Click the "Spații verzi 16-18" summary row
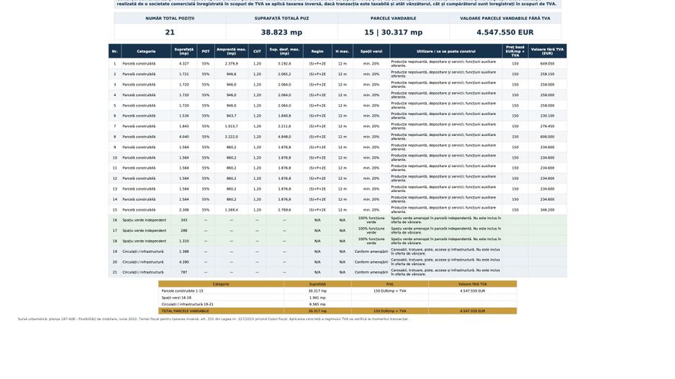The height and width of the screenshot is (379, 675). (x=337, y=298)
